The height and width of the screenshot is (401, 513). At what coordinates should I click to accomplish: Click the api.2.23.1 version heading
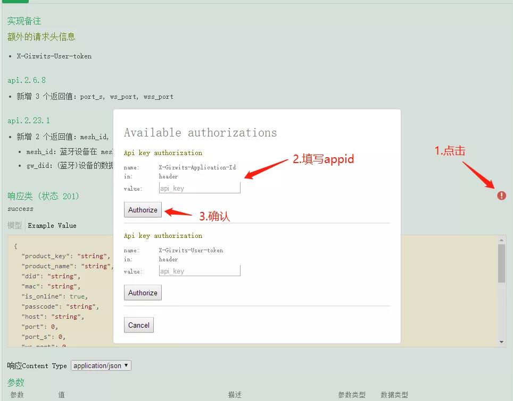(x=29, y=121)
